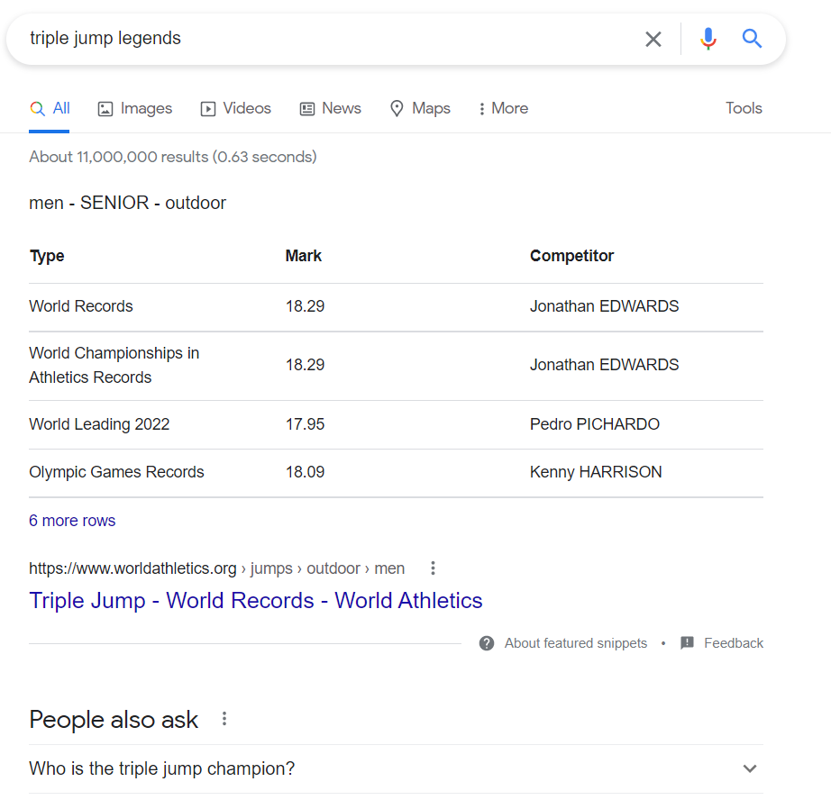Image resolution: width=831 pixels, height=809 pixels.
Task: Submit search using the magnifying glass icon
Action: click(x=752, y=39)
